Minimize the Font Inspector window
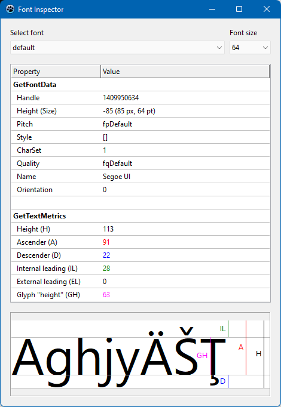This screenshot has height=407, width=281. point(212,10)
